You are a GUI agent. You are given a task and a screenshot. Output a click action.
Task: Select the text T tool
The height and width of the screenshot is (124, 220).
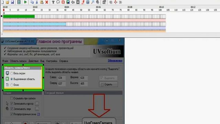coord(53,2)
